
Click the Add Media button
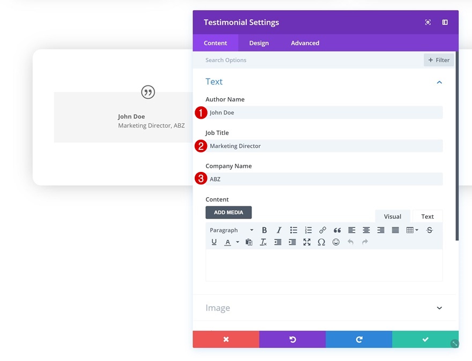tap(228, 212)
